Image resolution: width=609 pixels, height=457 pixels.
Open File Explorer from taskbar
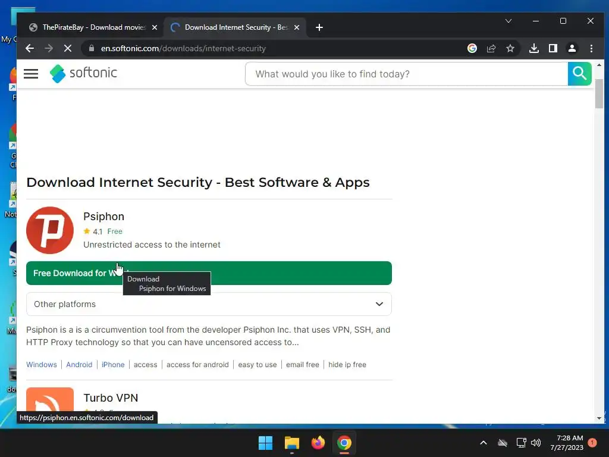tap(291, 443)
